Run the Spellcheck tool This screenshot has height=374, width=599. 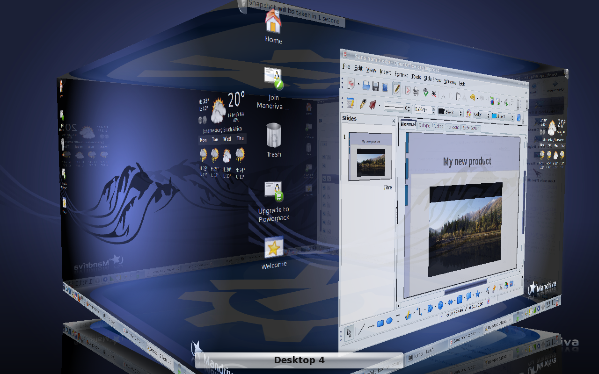[425, 92]
